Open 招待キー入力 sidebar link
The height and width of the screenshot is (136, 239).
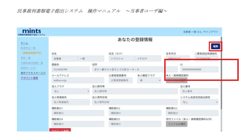28,68
